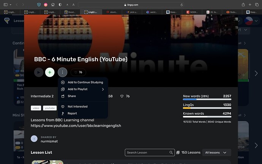
Task: Choose Report from the menu
Action: pyautogui.click(x=83, y=113)
